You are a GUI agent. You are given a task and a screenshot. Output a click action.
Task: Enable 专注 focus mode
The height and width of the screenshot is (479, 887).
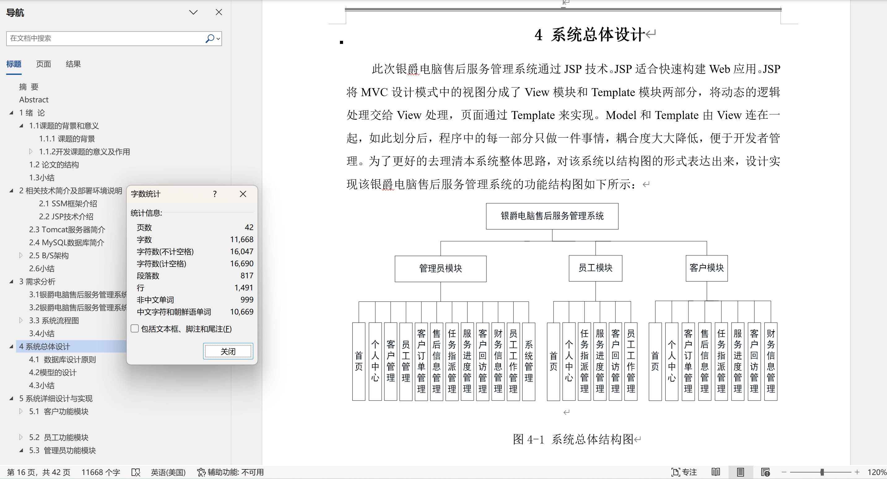[684, 472]
